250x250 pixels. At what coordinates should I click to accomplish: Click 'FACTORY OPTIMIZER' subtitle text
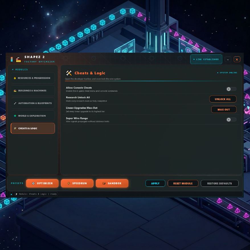click(x=39, y=62)
